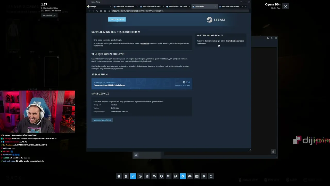Switch to the Welcome tab right after Satın Alma

point(231,6)
